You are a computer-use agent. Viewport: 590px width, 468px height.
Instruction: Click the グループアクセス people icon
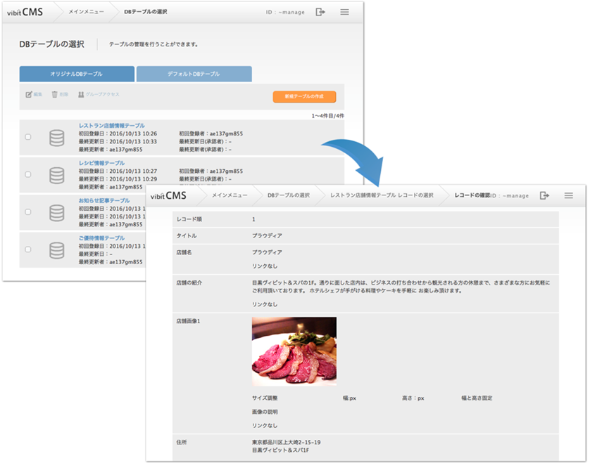(x=82, y=94)
